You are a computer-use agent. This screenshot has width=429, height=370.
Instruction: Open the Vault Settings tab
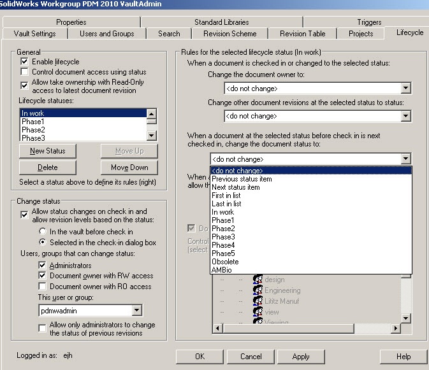click(35, 34)
